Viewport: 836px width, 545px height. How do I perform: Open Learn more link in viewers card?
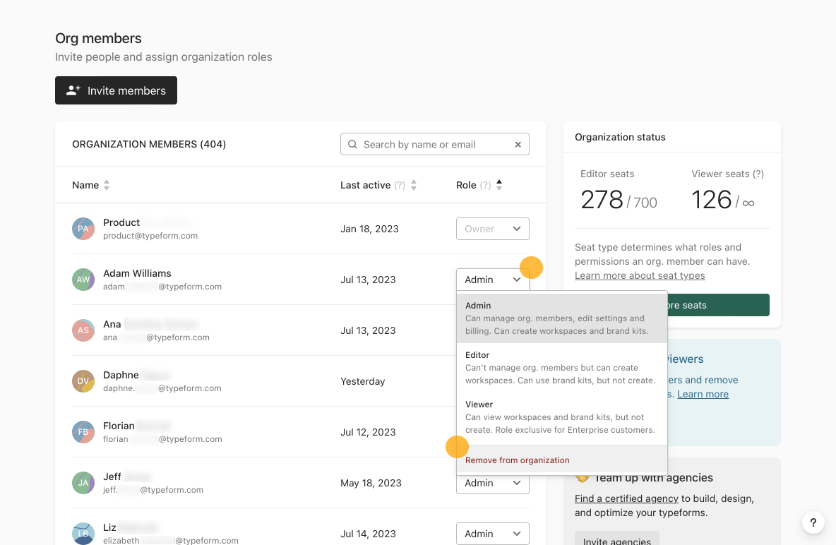click(703, 394)
